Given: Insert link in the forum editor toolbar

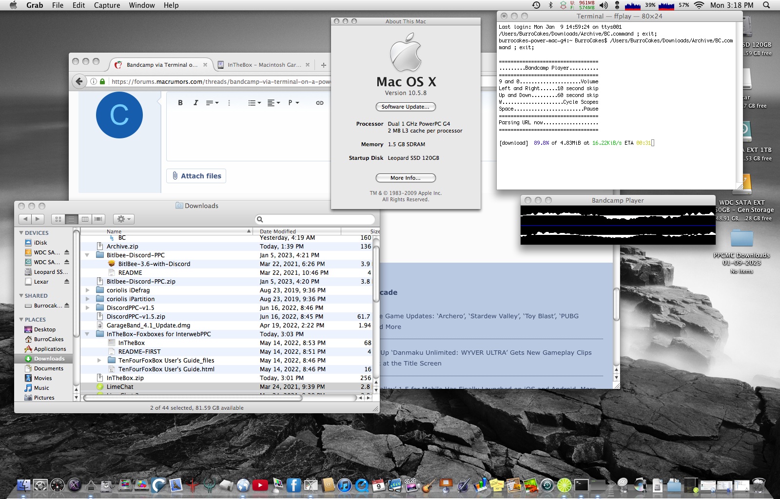Looking at the screenshot, I should tap(319, 103).
